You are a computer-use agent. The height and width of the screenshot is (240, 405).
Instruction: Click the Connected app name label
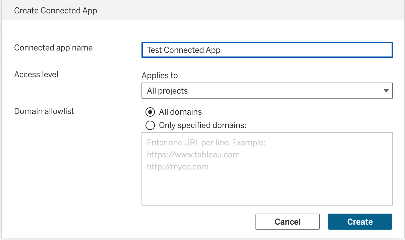(x=53, y=47)
